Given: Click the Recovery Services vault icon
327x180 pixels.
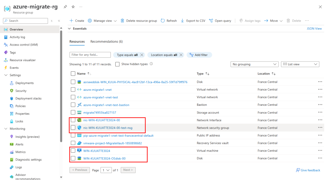Looking at the screenshot, I should point(79,143).
